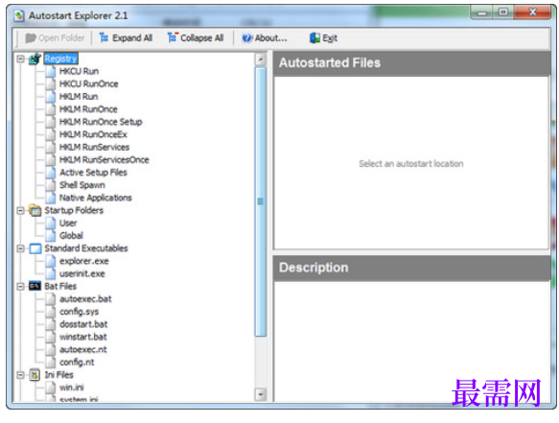The height and width of the screenshot is (423, 559).
Task: Click the Autostart Explorer title bar icon
Action: point(19,15)
